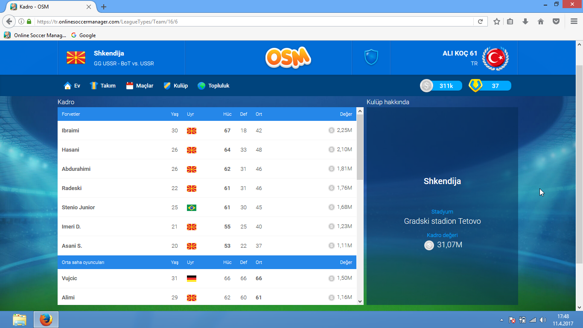Open File Explorer from the taskbar
This screenshot has height=328, width=583.
click(x=19, y=319)
